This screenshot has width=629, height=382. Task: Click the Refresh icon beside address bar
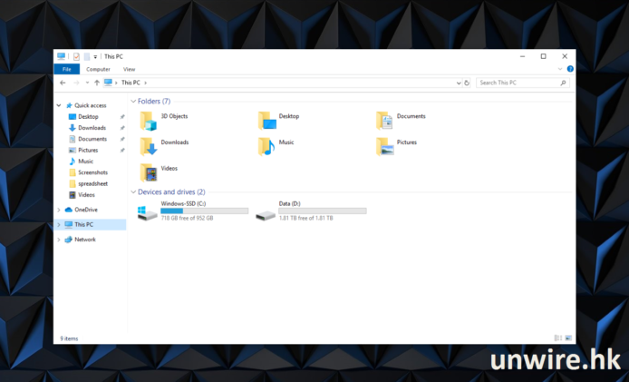pos(468,83)
